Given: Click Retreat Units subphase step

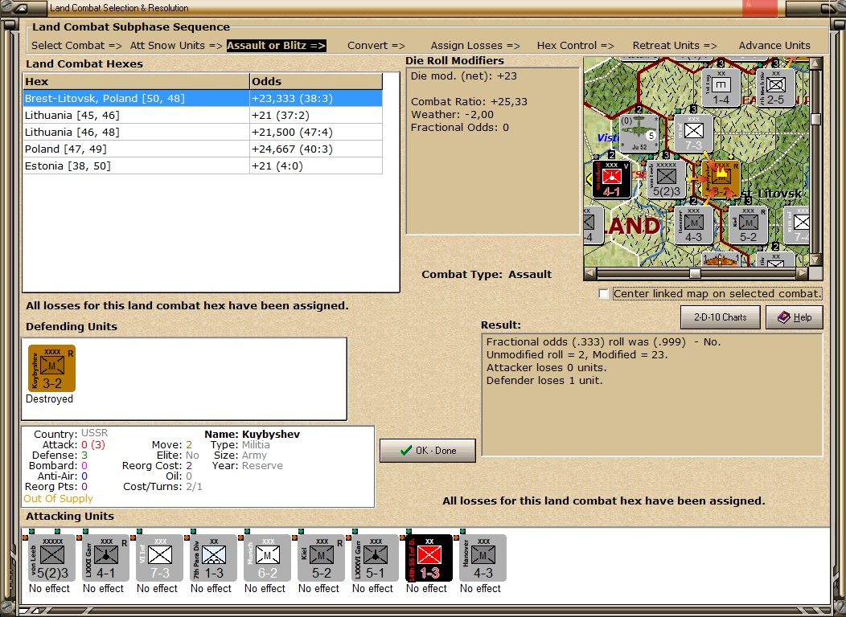Looking at the screenshot, I should coord(675,46).
